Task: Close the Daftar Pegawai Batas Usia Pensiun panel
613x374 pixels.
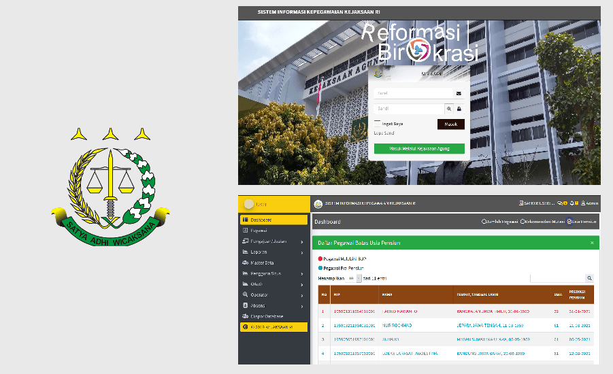Action: (592, 243)
